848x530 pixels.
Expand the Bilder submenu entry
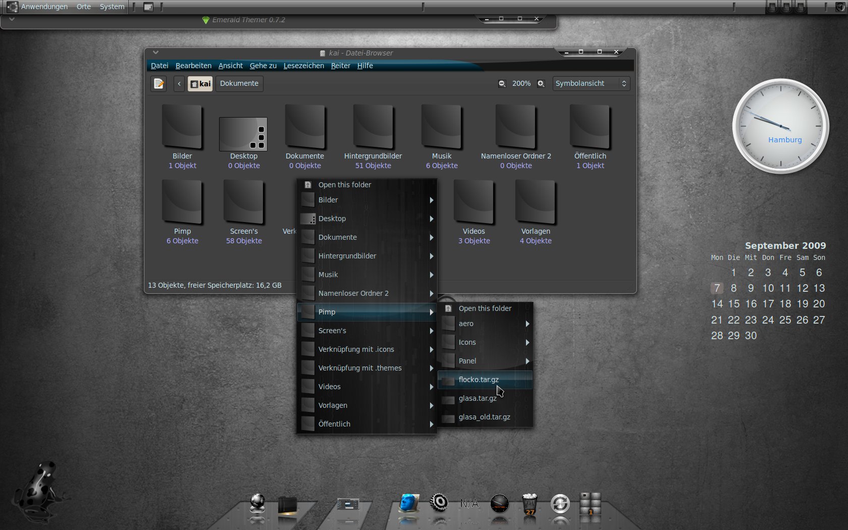tap(367, 200)
